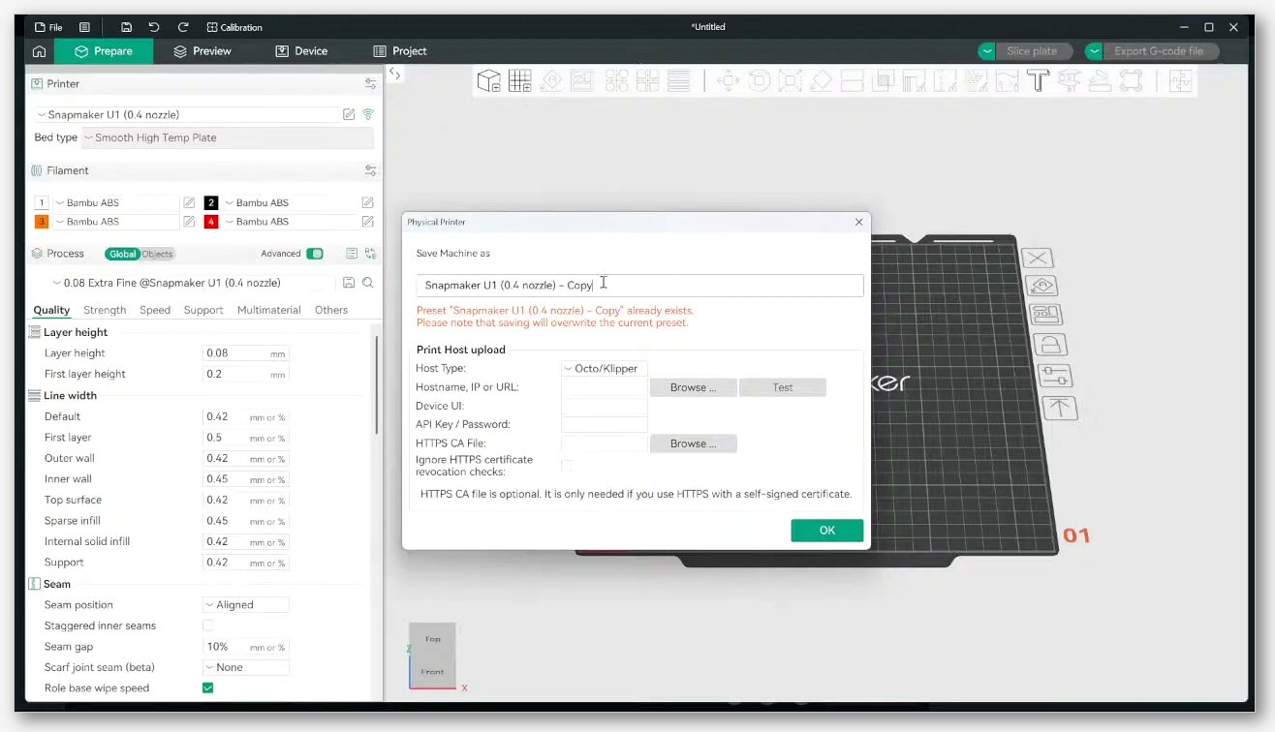Click the printer Wi-Fi connection icon
1275x732 pixels.
(368, 114)
